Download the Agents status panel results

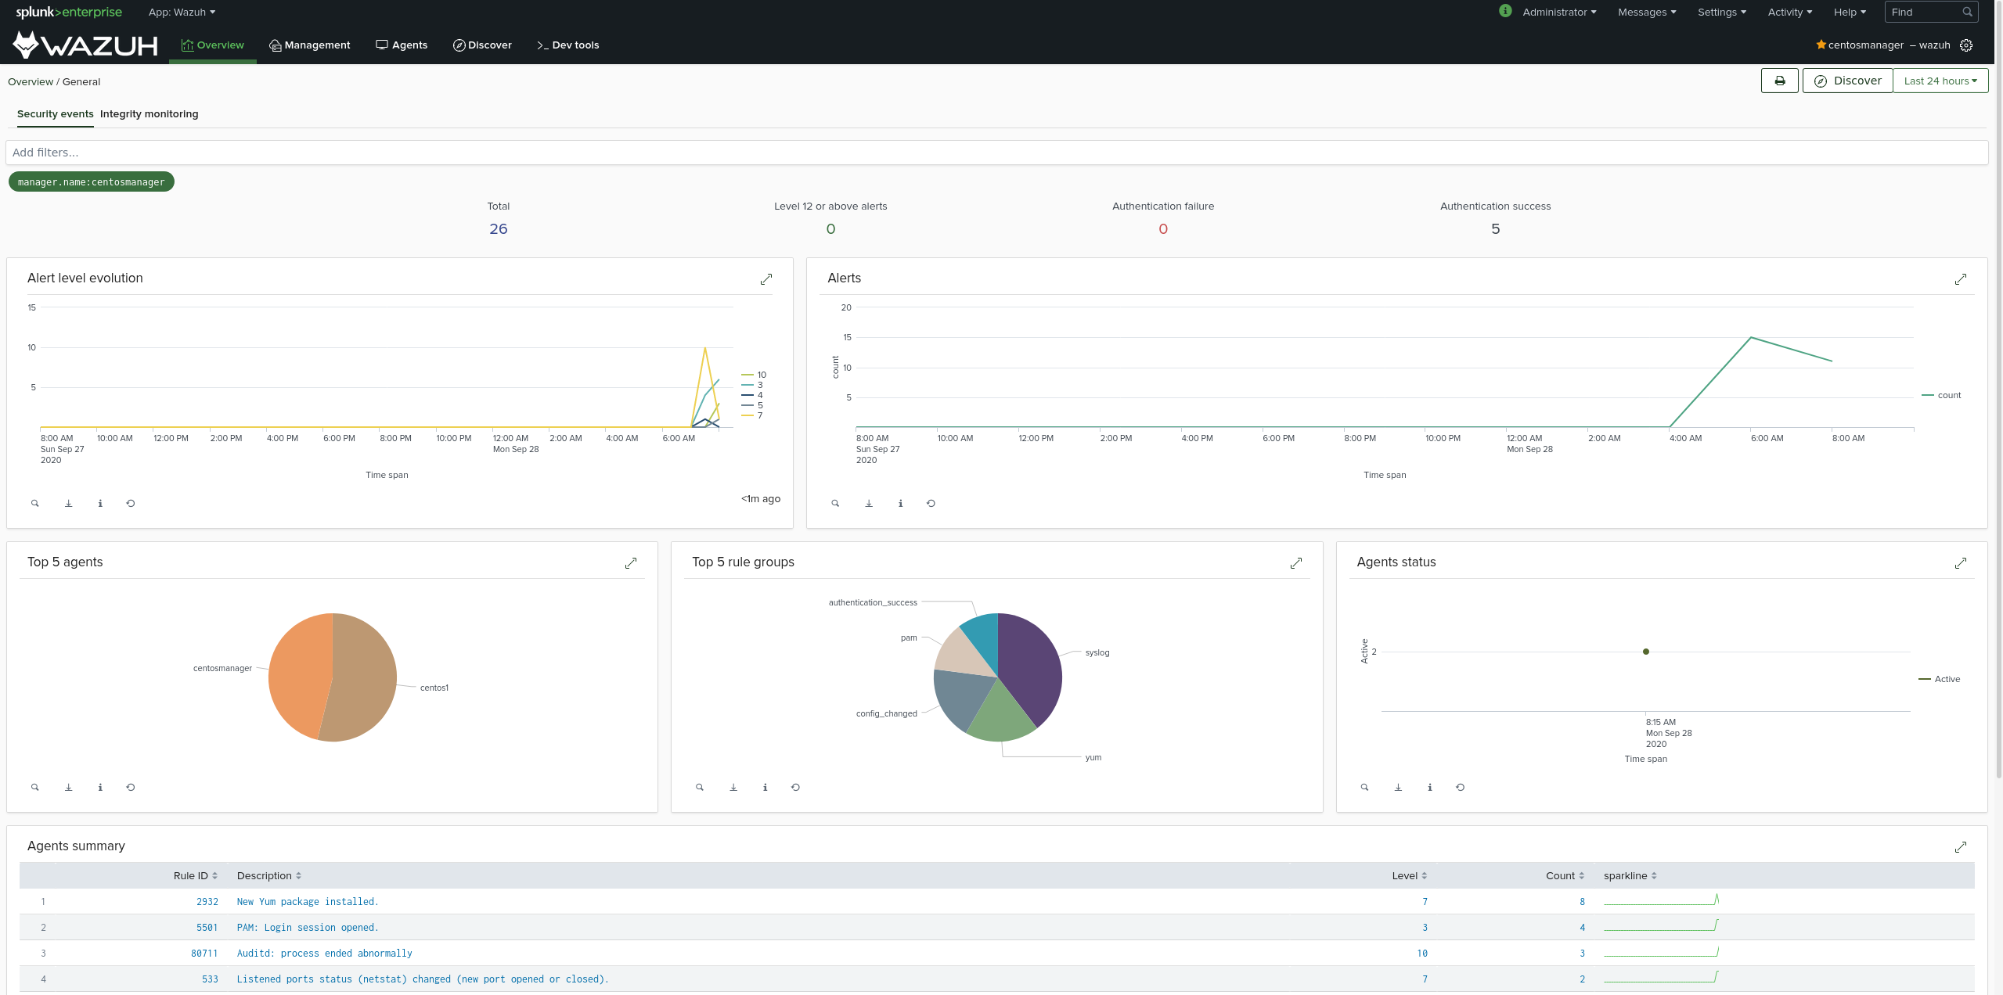1398,787
